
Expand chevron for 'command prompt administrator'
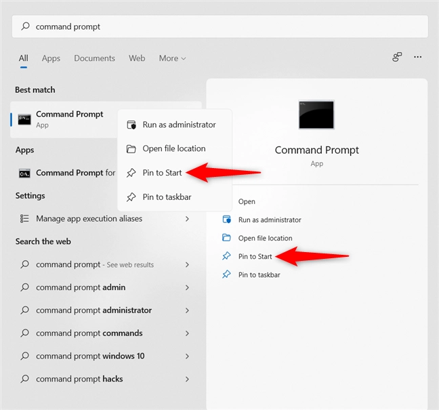(x=187, y=310)
